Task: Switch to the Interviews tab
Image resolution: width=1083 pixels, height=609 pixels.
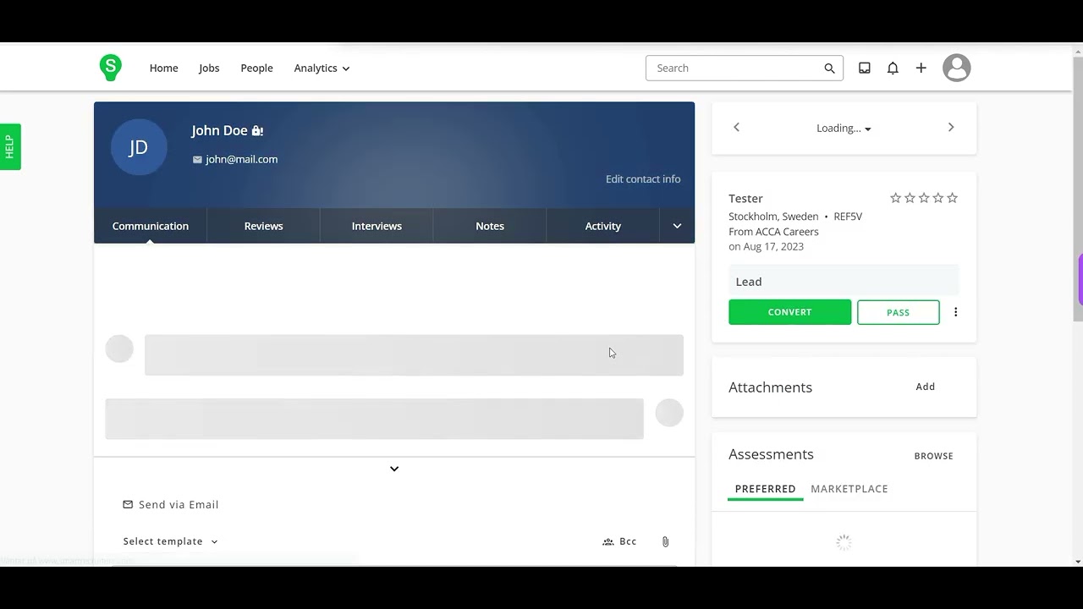Action: coord(377,226)
